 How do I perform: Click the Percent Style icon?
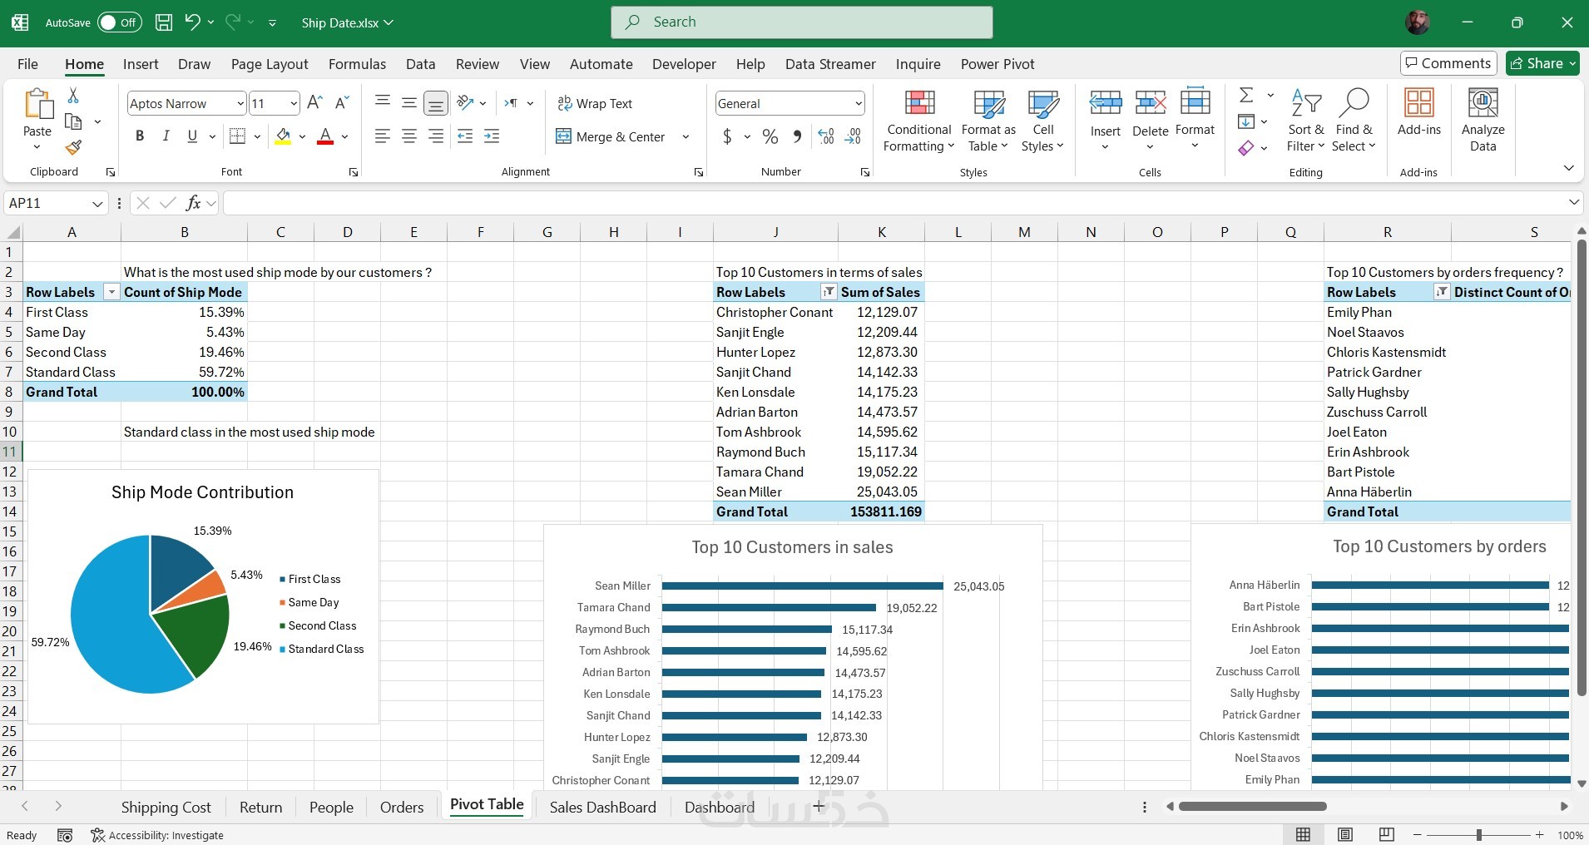click(x=770, y=137)
